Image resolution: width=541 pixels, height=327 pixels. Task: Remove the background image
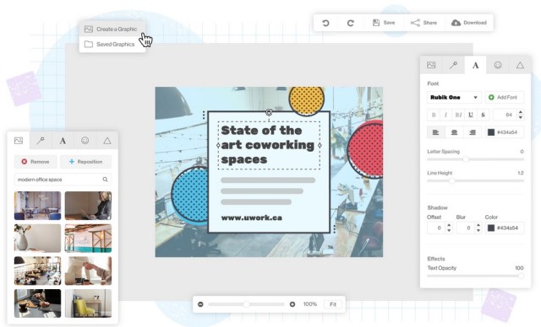pyautogui.click(x=36, y=162)
